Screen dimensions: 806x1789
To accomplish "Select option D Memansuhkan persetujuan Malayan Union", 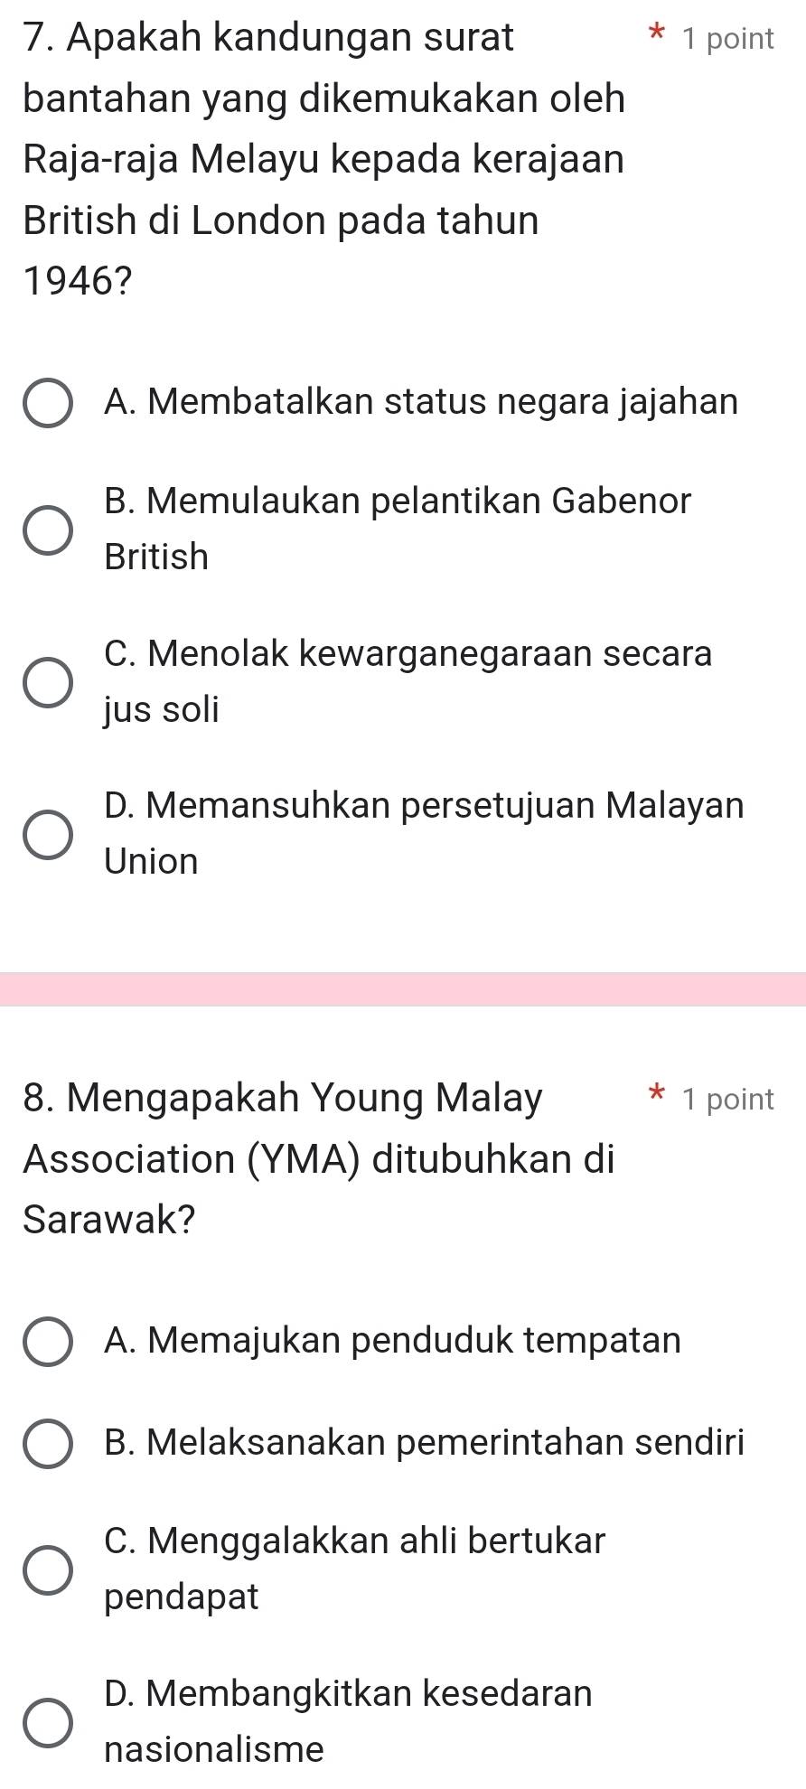I will 50,834.
